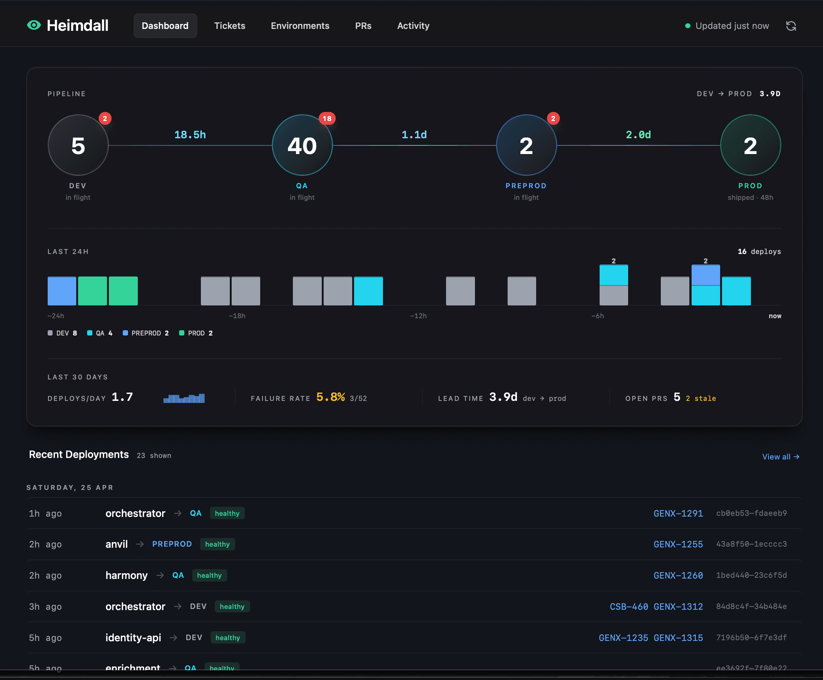
Task: Click the 1.1d transition time label
Action: click(414, 135)
